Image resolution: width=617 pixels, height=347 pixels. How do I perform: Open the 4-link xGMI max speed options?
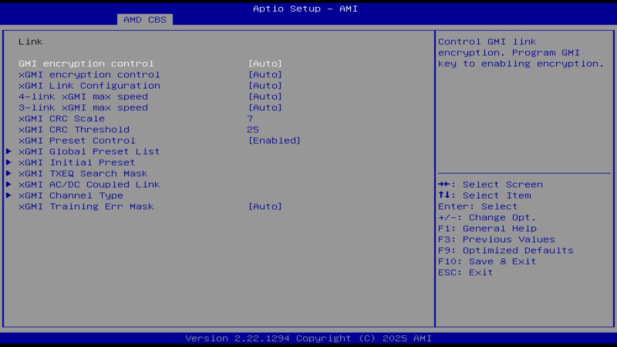tap(83, 96)
